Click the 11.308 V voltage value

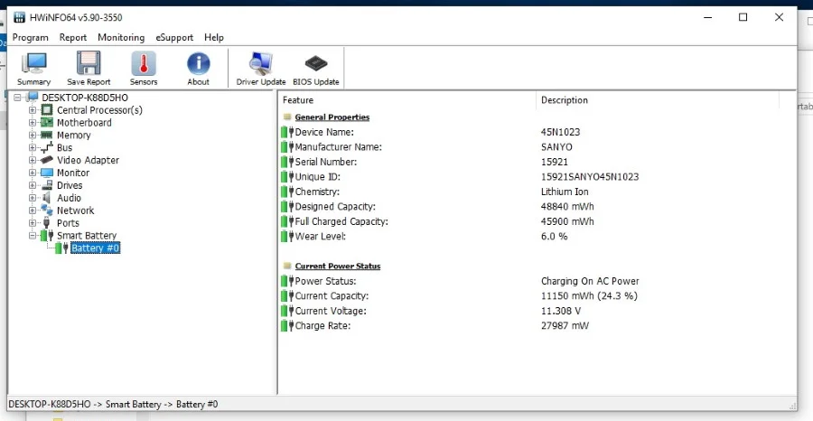click(x=561, y=311)
